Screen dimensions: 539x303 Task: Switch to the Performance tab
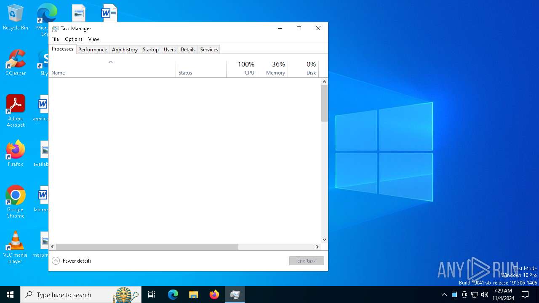point(93,50)
